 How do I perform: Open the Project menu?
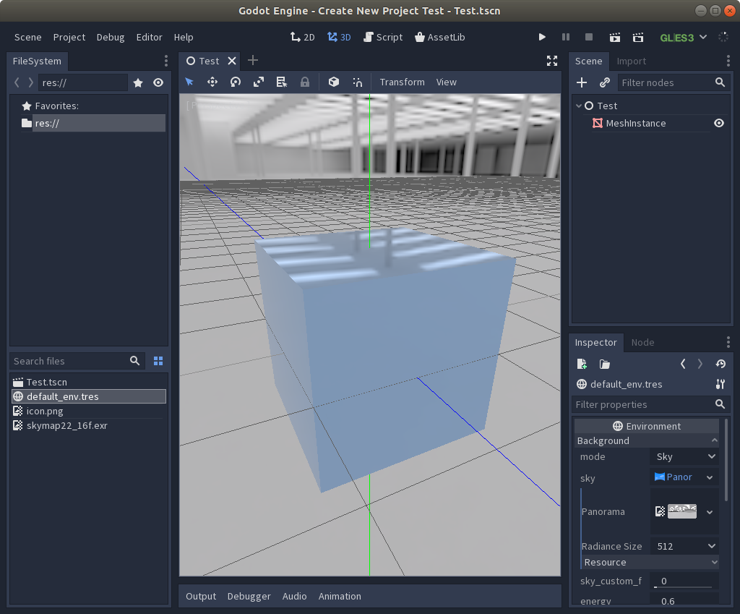click(x=69, y=38)
